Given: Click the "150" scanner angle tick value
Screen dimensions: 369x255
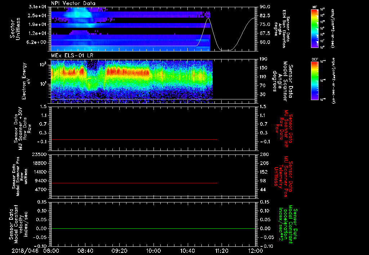Looking at the screenshot, I should pyautogui.click(x=263, y=68).
